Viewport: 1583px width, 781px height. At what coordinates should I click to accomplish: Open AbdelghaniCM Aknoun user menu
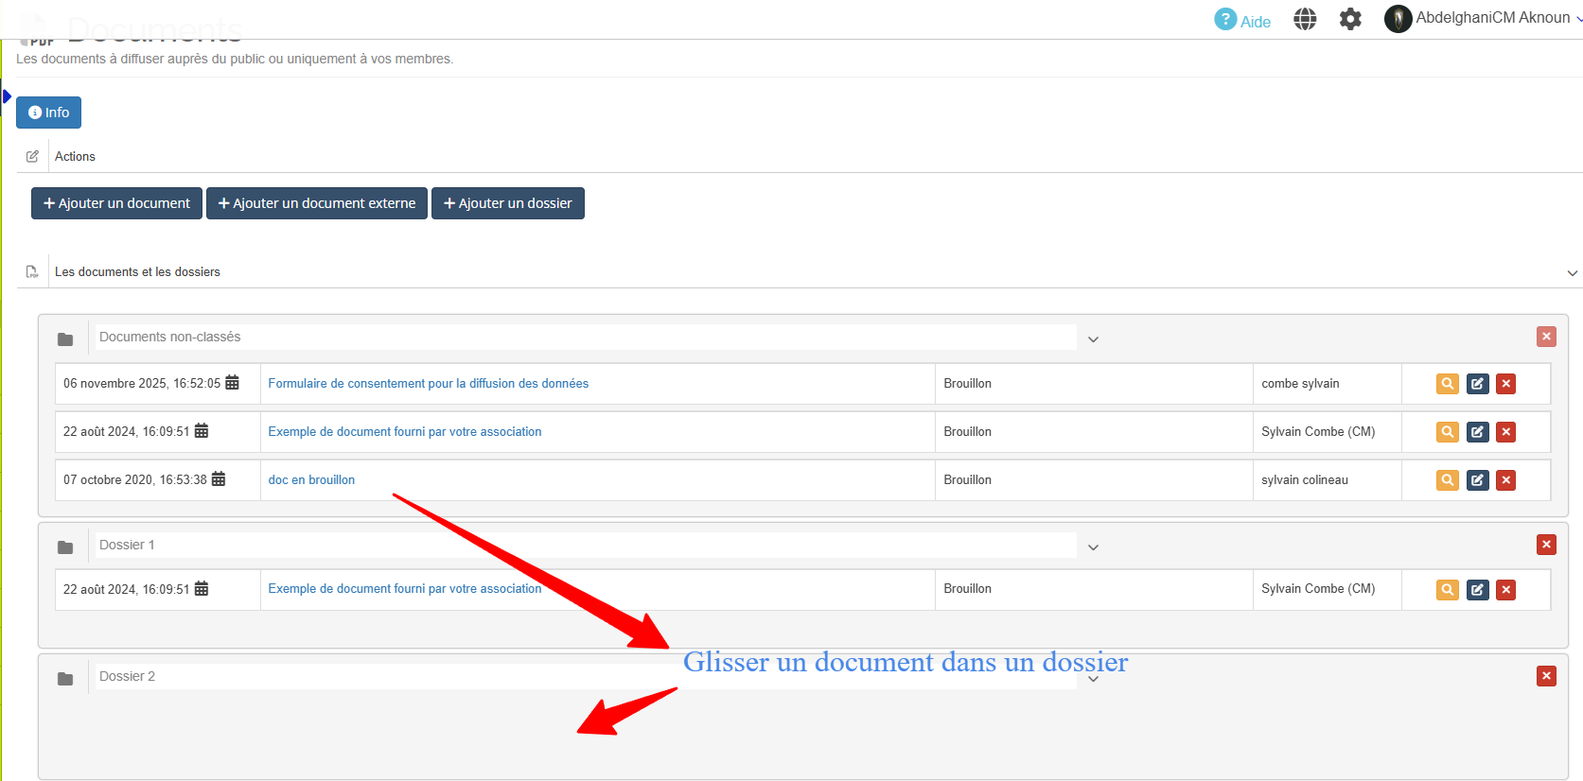pos(1482,18)
